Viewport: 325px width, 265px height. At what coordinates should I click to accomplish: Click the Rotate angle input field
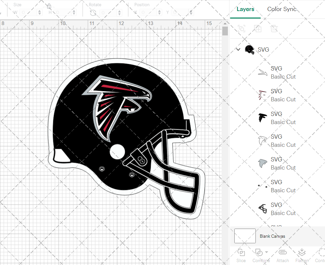point(109,13)
